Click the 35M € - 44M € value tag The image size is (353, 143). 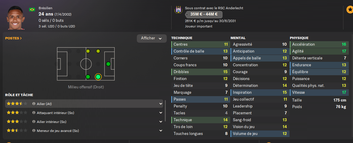tap(204, 14)
